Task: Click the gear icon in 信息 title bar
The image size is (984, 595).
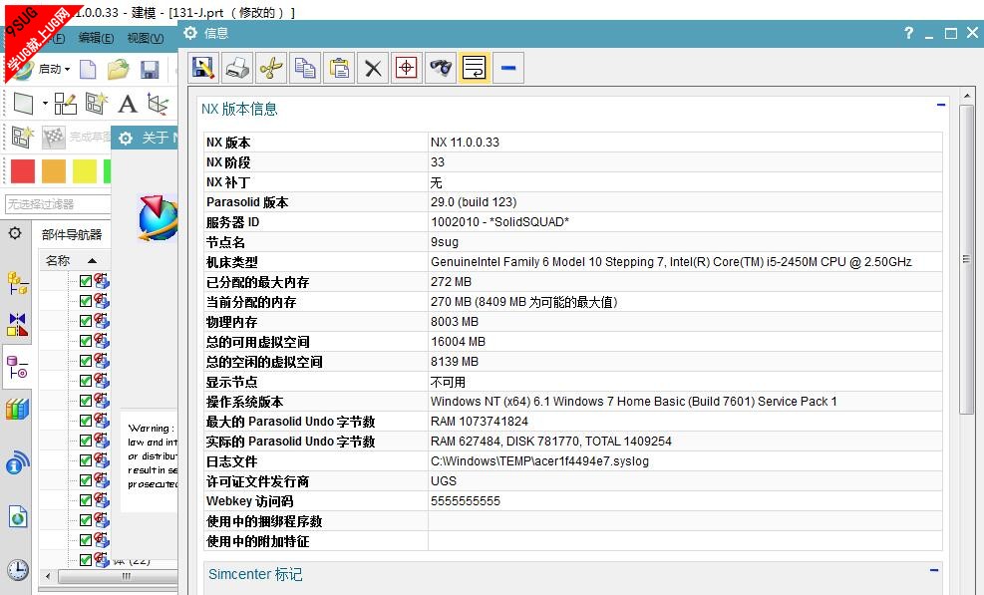Action: click(x=190, y=33)
